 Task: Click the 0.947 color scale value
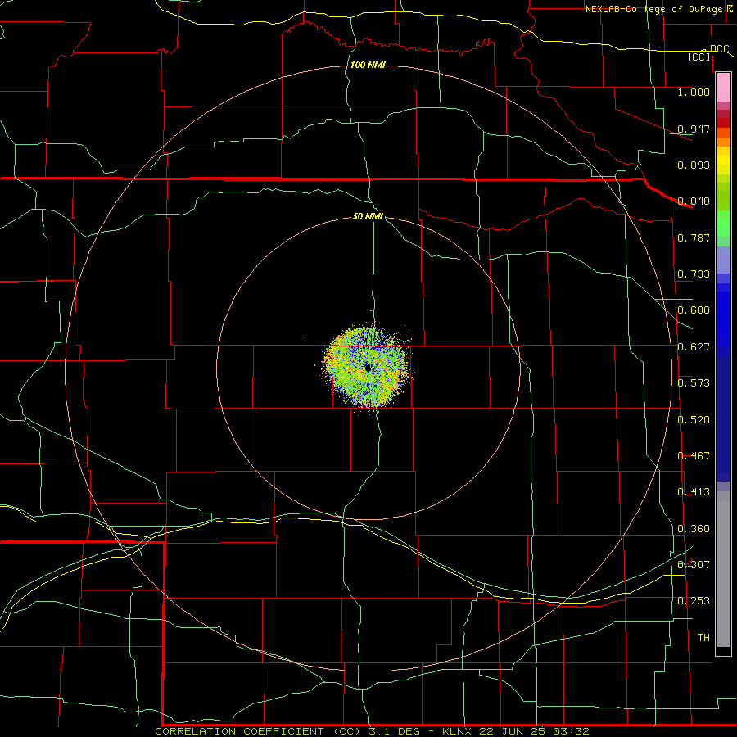(694, 129)
